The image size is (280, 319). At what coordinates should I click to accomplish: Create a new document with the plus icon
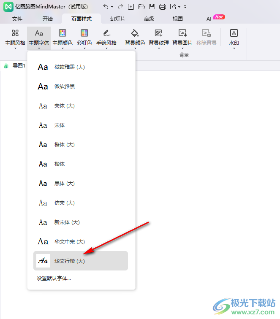[131, 7]
